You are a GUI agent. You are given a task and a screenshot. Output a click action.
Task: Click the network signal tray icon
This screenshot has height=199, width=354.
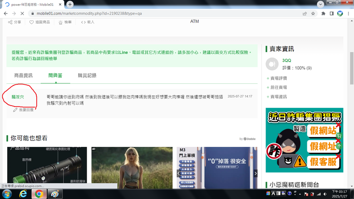[319, 194]
